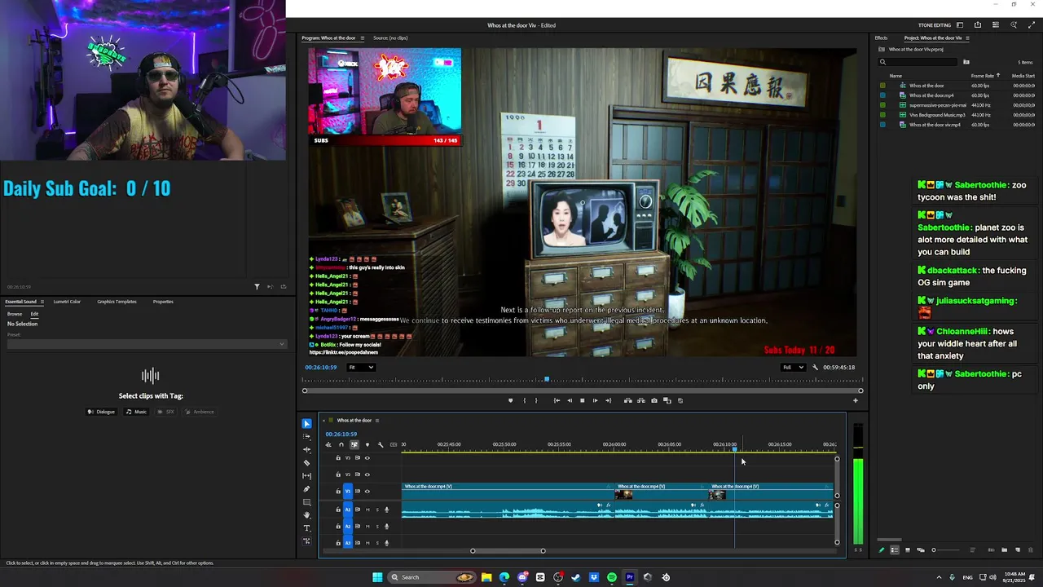
Task: Click Progress Dashboard icon in the top bar
Action: tap(996, 25)
